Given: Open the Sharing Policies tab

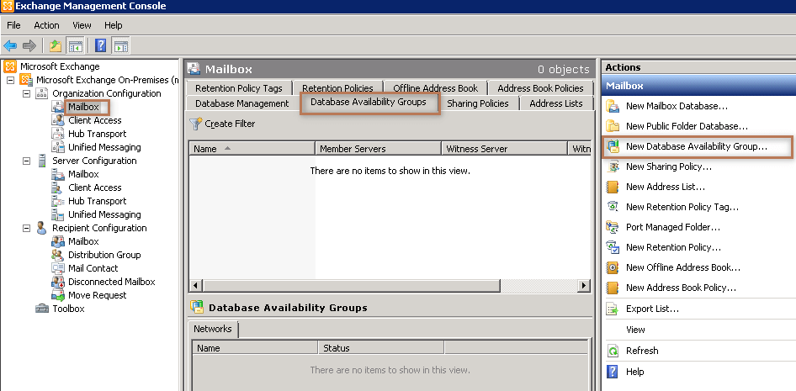Looking at the screenshot, I should click(477, 103).
